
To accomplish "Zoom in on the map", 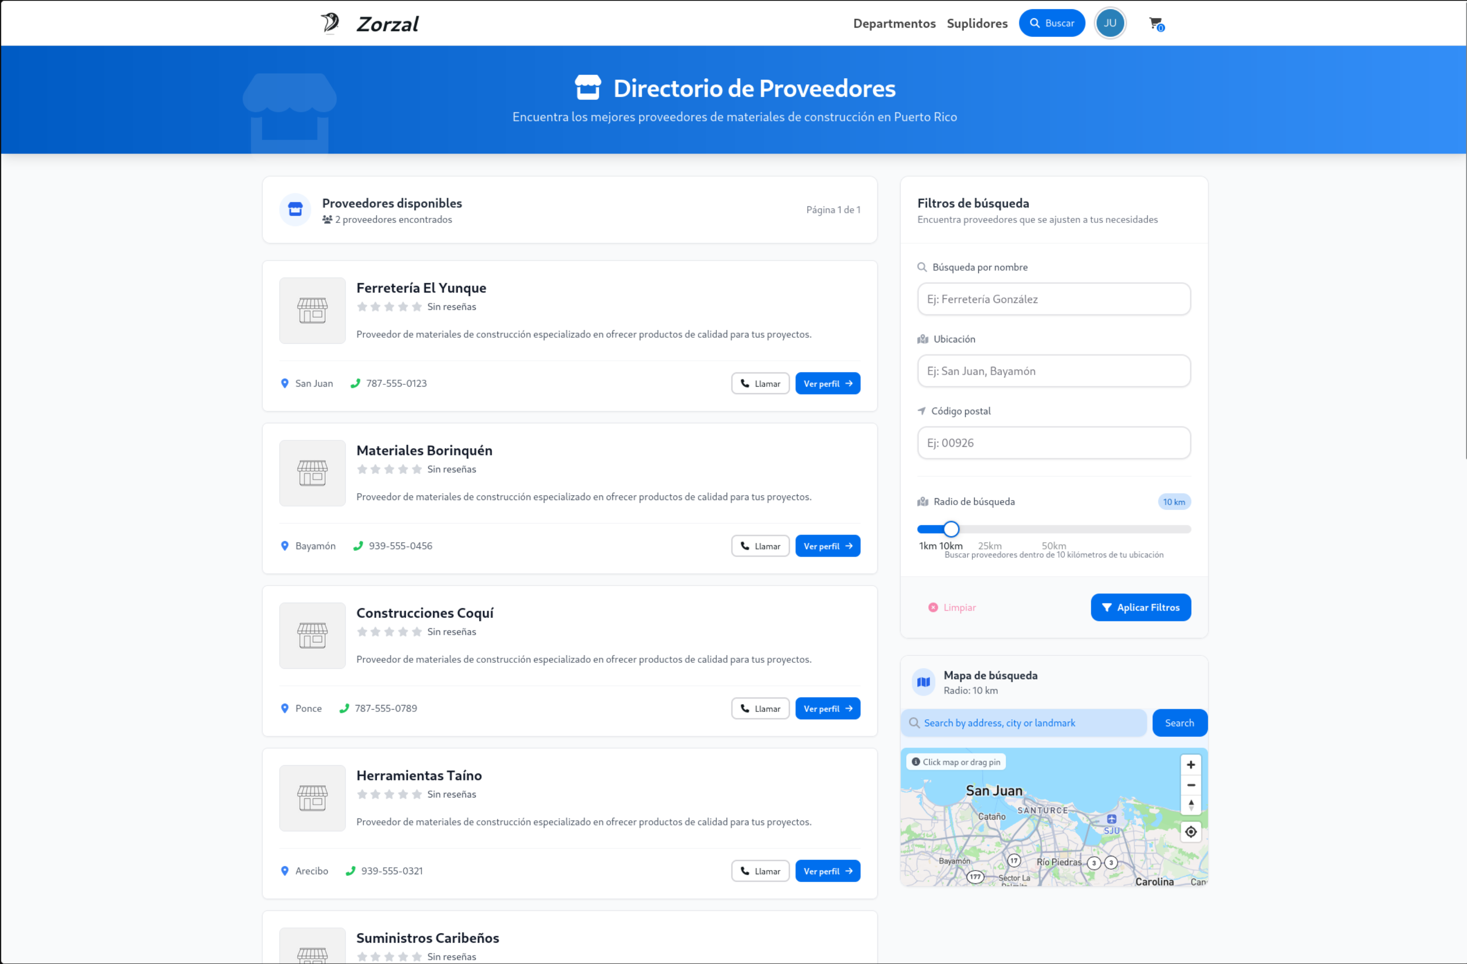I will coord(1190,765).
